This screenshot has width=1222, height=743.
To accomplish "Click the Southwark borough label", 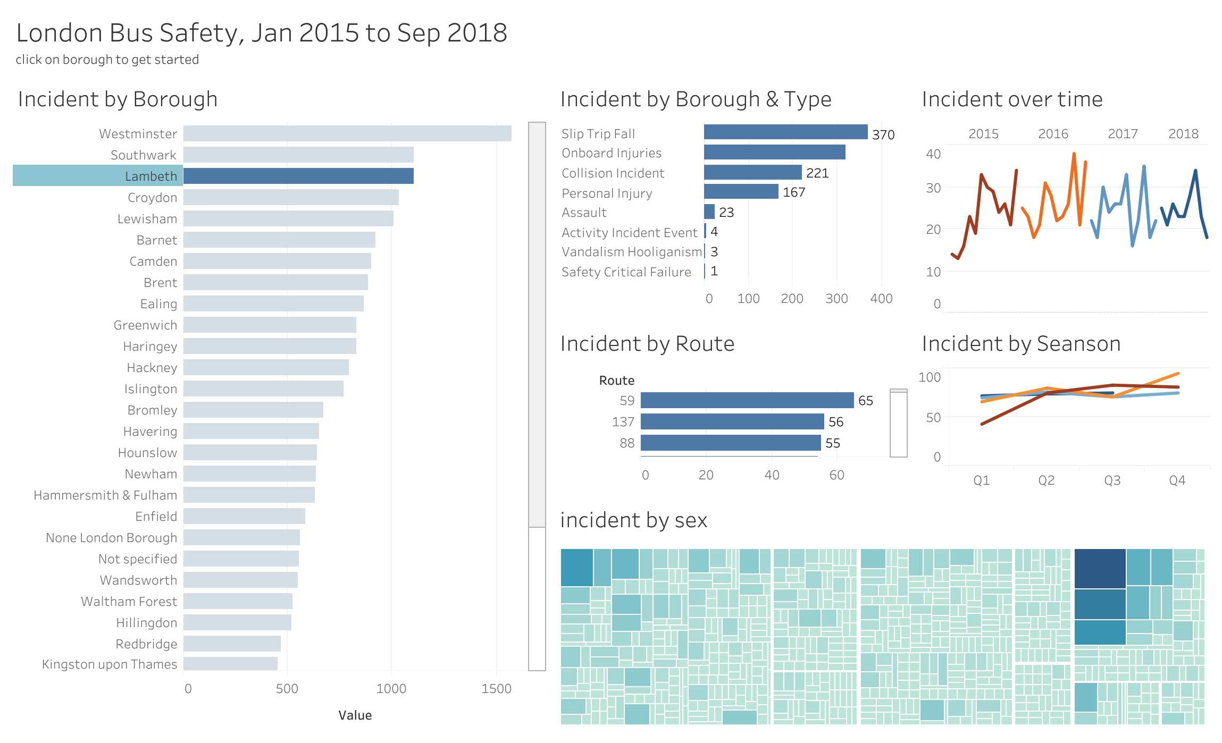I will pos(144,155).
